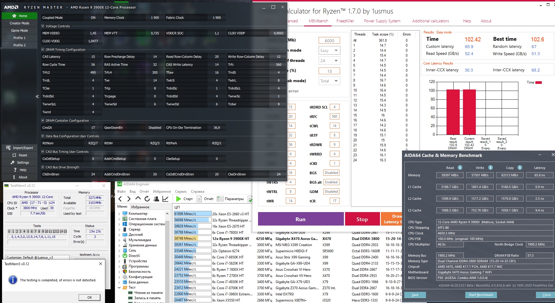The image size is (555, 303).
Task: Click AIDA64 back navigation arrow
Action: (x=120, y=199)
